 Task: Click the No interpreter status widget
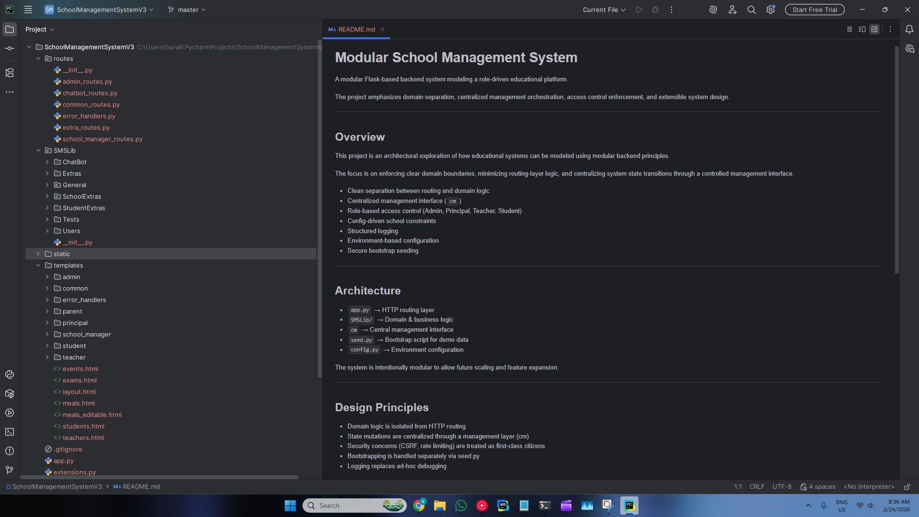pyautogui.click(x=869, y=487)
